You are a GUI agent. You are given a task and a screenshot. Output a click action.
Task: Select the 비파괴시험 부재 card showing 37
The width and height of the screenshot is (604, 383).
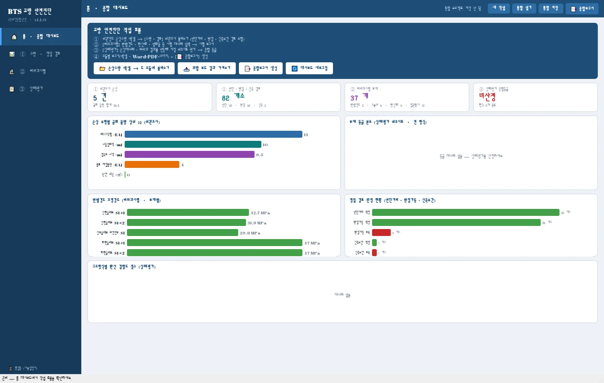click(407, 97)
